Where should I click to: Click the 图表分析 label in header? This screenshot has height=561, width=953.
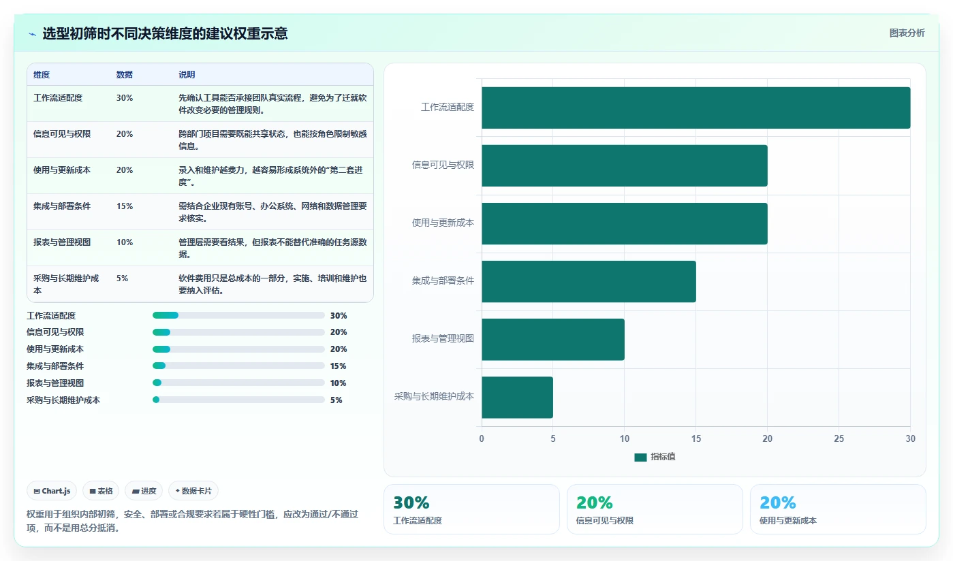point(907,33)
